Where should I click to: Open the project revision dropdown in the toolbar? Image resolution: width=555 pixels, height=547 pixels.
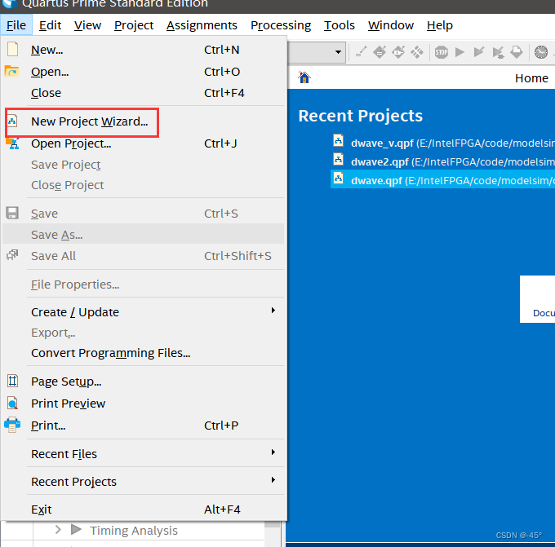click(x=338, y=52)
